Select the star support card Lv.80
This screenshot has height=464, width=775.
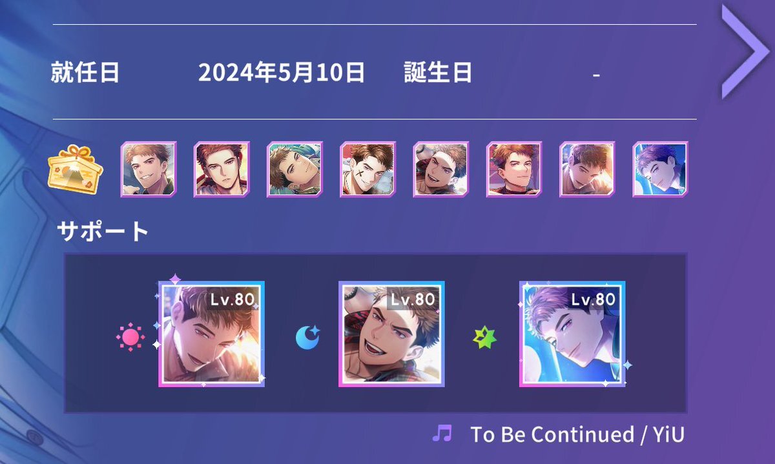[572, 334]
